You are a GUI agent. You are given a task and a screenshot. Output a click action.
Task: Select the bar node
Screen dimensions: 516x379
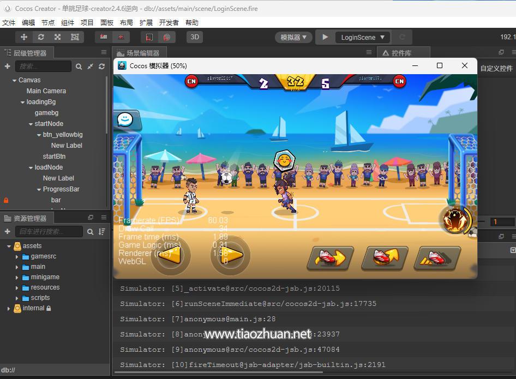pyautogui.click(x=56, y=200)
